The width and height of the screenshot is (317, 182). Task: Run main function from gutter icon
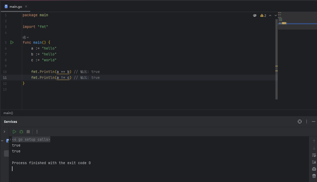[x=12, y=42]
